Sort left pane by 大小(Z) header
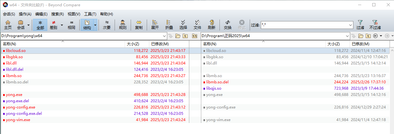The height and width of the screenshot is (134, 394). click(x=137, y=44)
